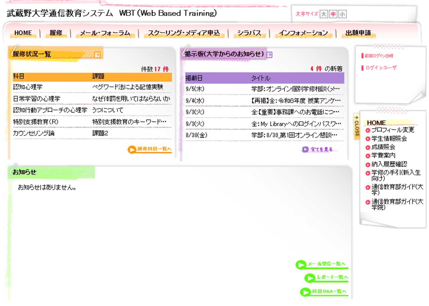
Task: Open 通信教育部ガイド(大学院) link
Action: (x=397, y=205)
